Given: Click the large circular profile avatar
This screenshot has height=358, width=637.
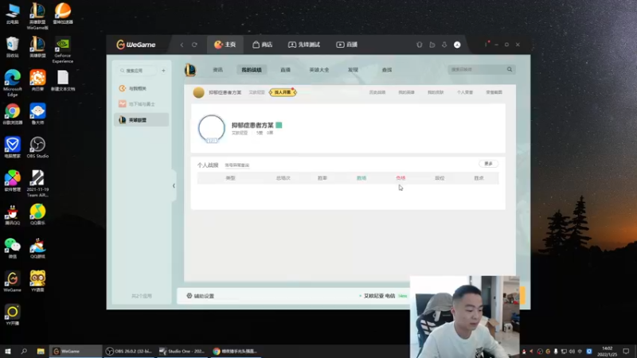Looking at the screenshot, I should (x=212, y=129).
